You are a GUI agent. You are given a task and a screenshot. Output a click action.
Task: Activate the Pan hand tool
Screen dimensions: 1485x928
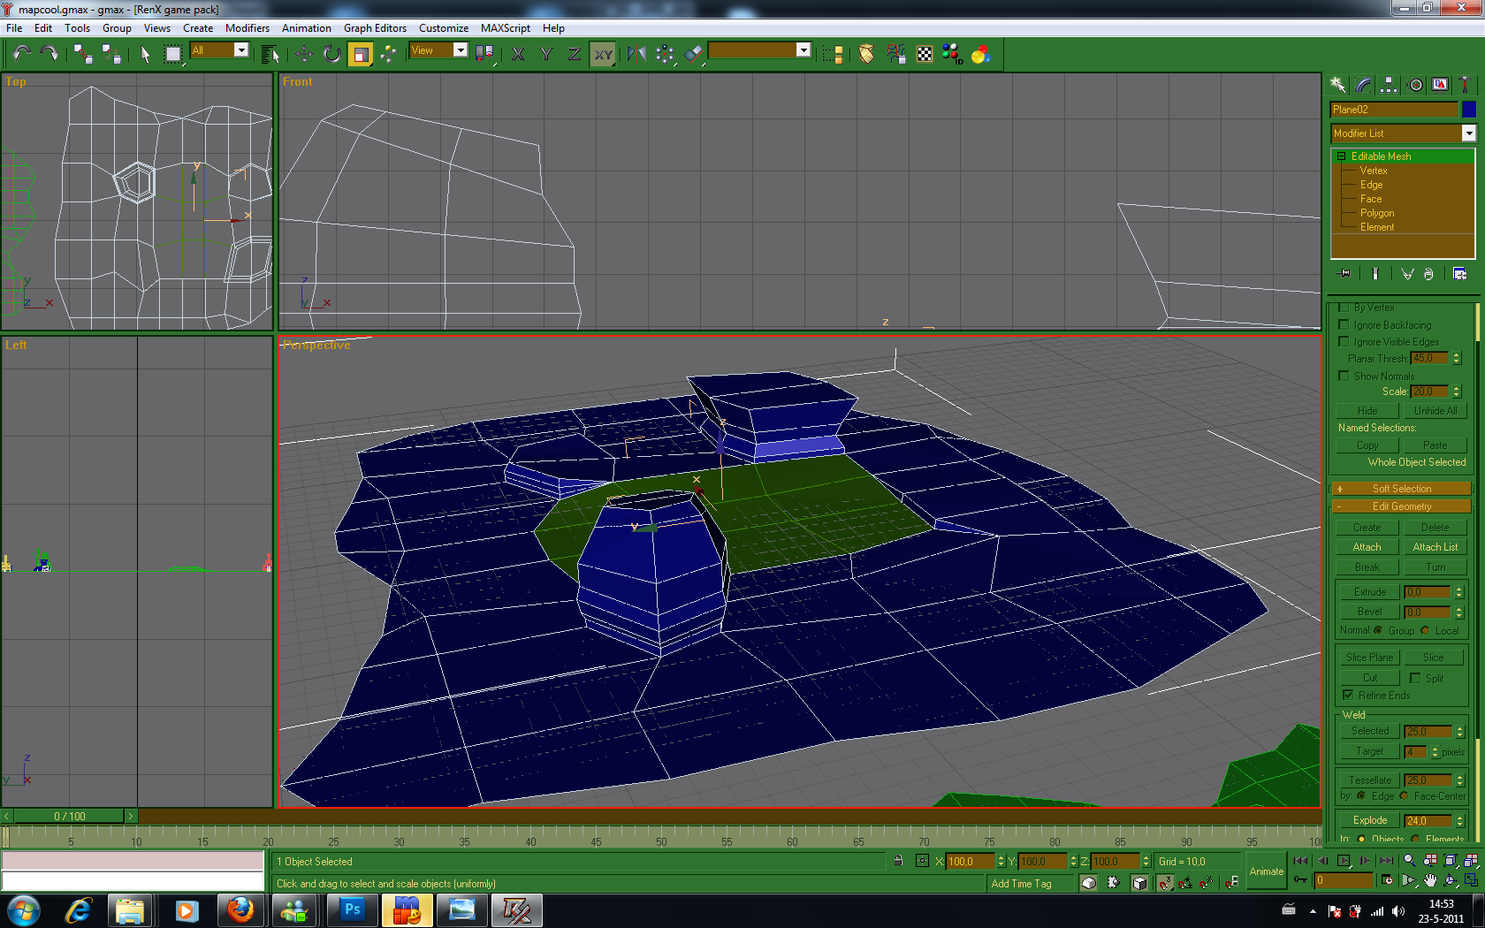pyautogui.click(x=1430, y=880)
